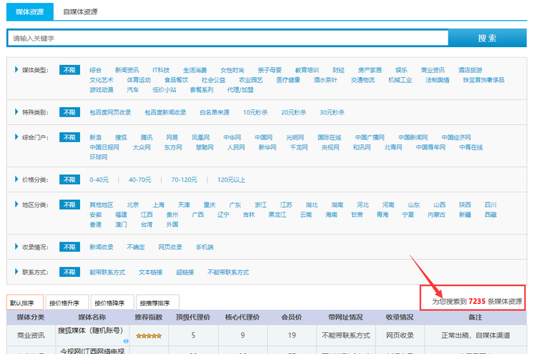
Task: Select 不限 in the 收录情况 row
Action: coord(70,247)
